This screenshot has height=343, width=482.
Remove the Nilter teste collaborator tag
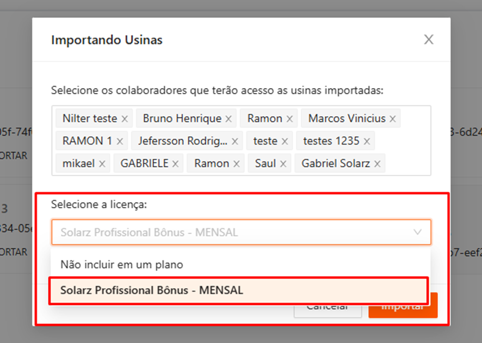[125, 119]
